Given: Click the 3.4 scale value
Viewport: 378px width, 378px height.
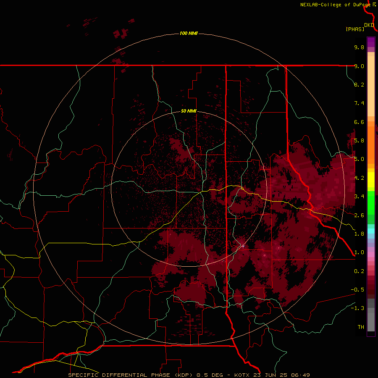Looking at the screenshot, I should [x=359, y=197].
